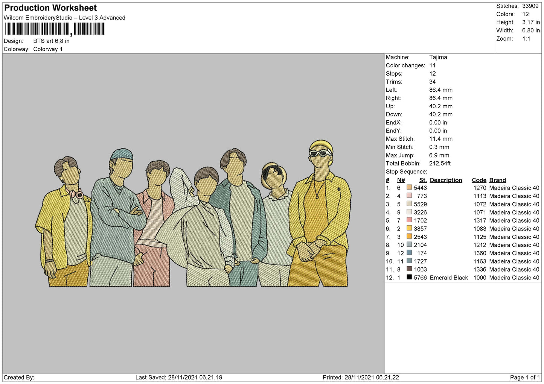This screenshot has height=384, width=544.
Task: Click the embroidery design preview image
Action: pos(193,213)
